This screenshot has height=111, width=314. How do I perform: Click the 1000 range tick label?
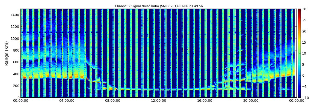click(15, 38)
